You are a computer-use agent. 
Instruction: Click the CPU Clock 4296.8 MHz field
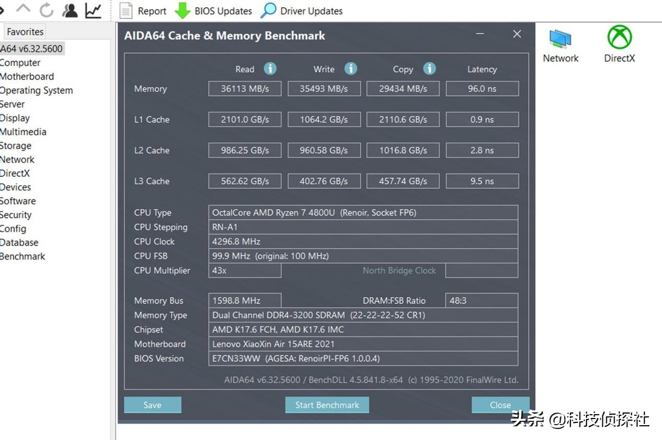point(363,241)
